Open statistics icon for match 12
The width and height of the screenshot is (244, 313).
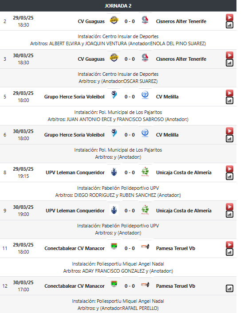click(x=229, y=289)
